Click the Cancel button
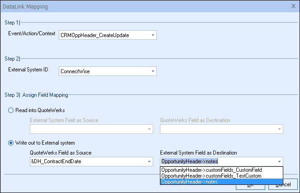This screenshot has width=300, height=193. (283, 184)
